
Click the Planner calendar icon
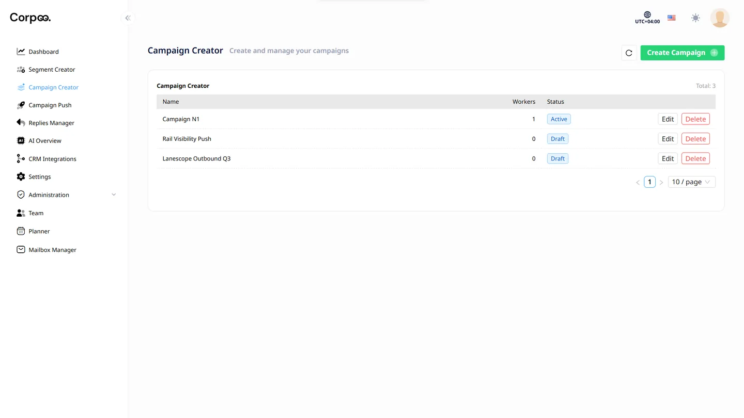pyautogui.click(x=21, y=231)
